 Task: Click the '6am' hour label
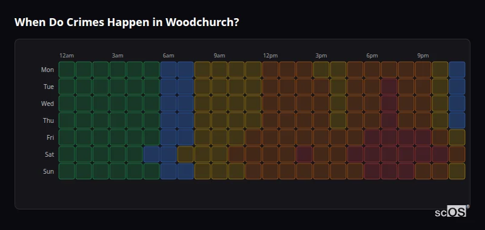(169, 56)
